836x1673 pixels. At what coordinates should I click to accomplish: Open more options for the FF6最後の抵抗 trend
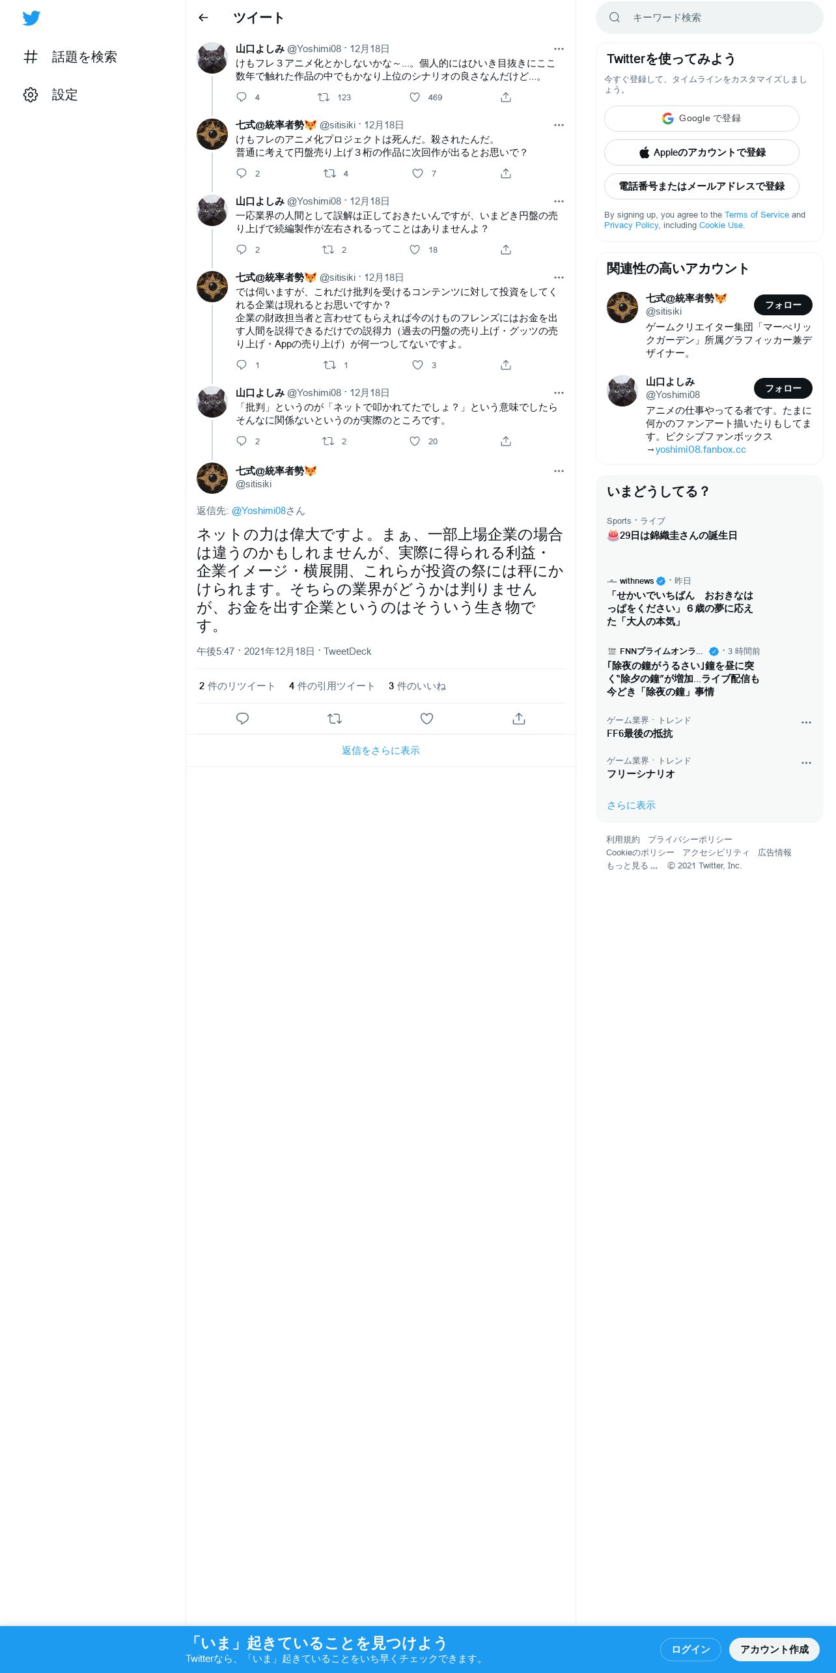(806, 722)
